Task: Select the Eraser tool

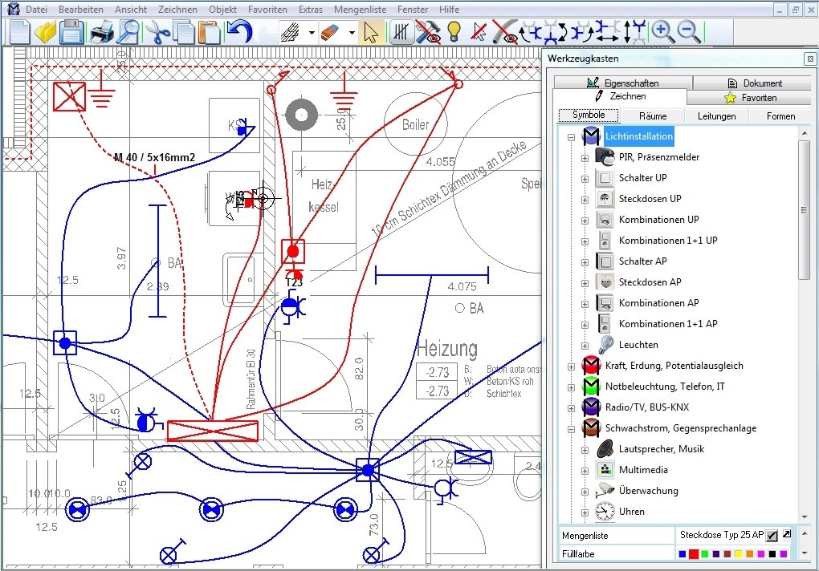Action: [331, 32]
